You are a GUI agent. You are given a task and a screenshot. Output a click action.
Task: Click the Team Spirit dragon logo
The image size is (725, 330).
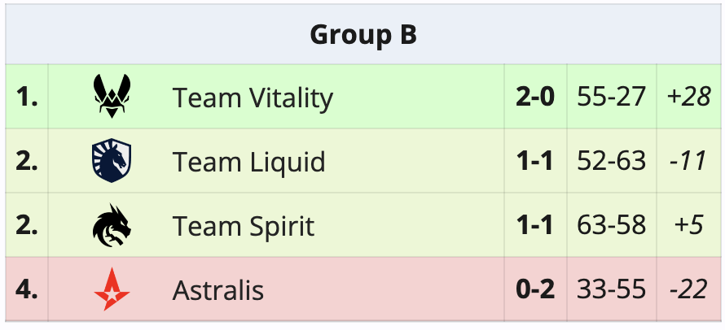(112, 225)
